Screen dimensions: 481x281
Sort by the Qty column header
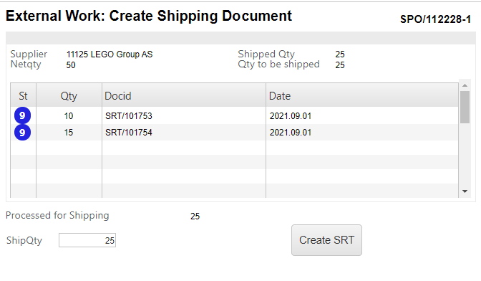coord(69,96)
